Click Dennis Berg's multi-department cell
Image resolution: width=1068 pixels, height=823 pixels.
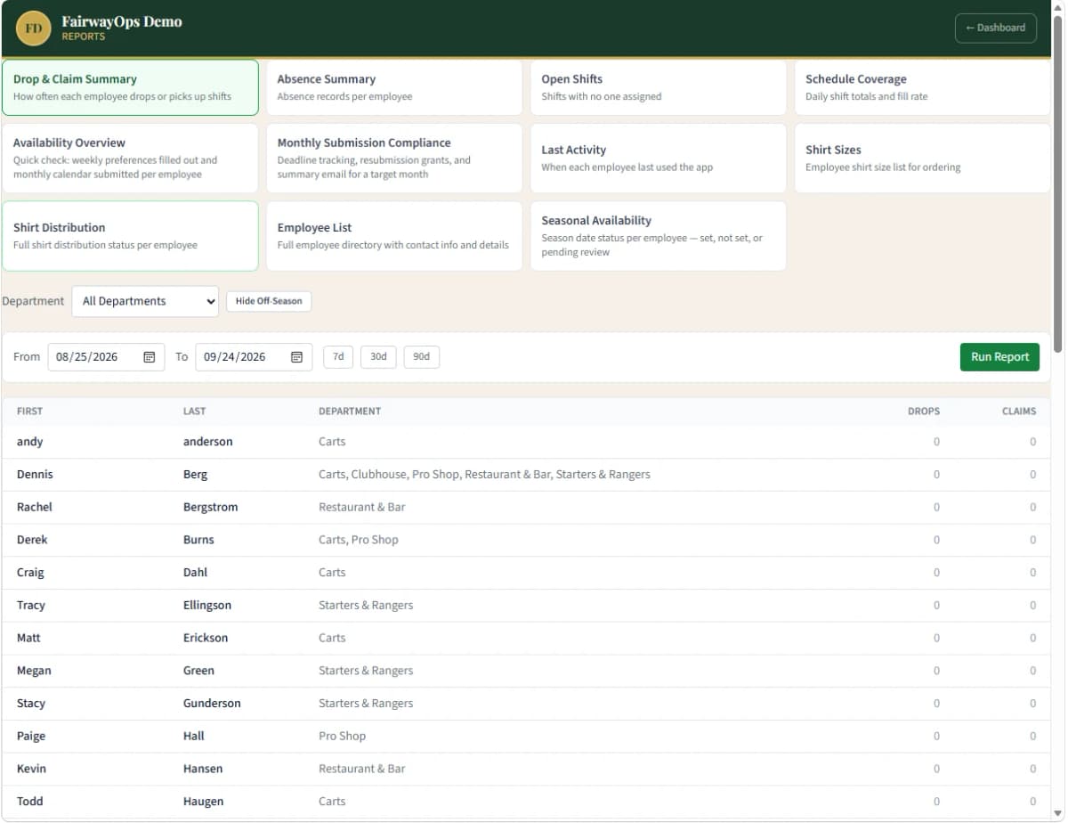pos(484,475)
